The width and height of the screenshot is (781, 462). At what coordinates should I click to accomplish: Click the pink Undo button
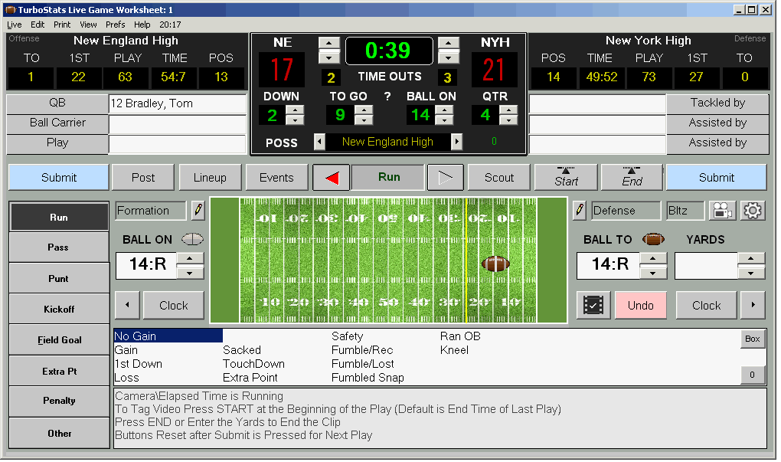641,305
